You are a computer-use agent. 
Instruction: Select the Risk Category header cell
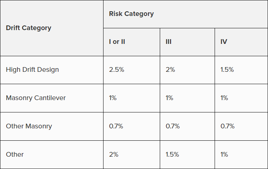131,14
